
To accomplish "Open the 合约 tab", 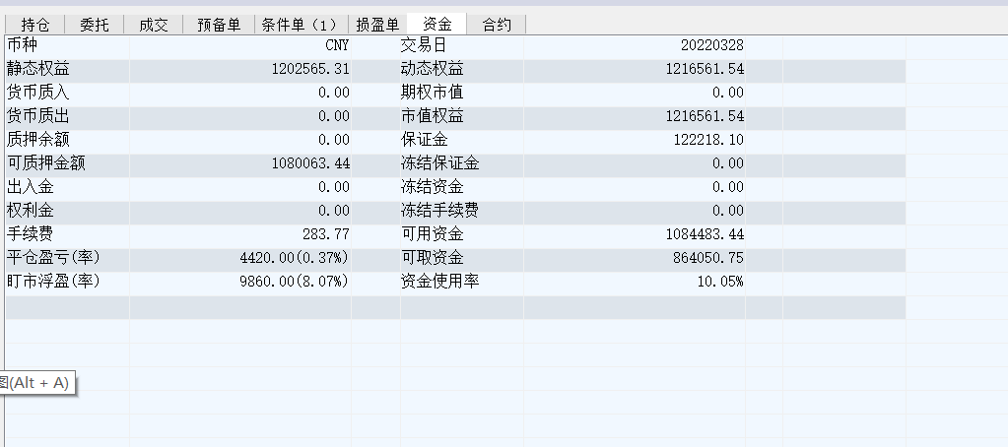I will pyautogui.click(x=497, y=25).
